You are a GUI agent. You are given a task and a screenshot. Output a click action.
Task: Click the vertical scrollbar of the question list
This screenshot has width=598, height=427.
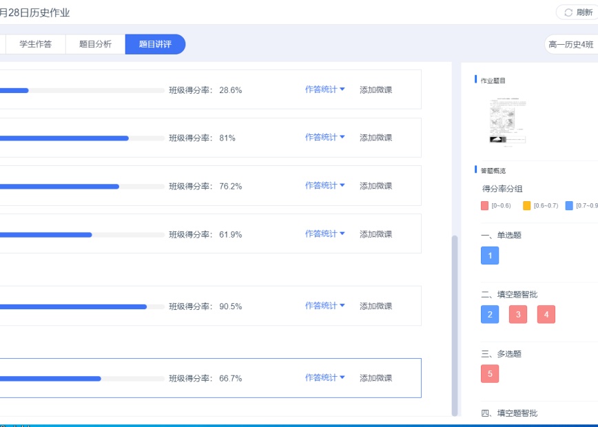point(454,324)
